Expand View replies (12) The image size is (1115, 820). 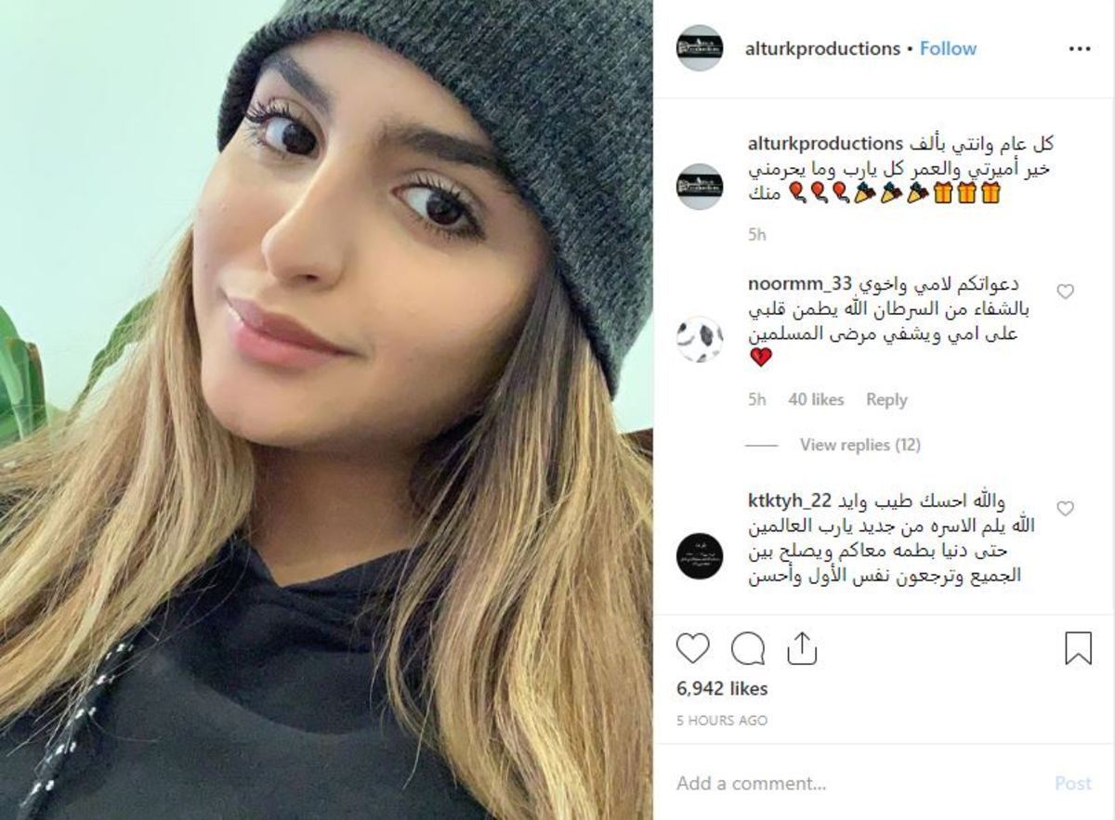(x=860, y=445)
